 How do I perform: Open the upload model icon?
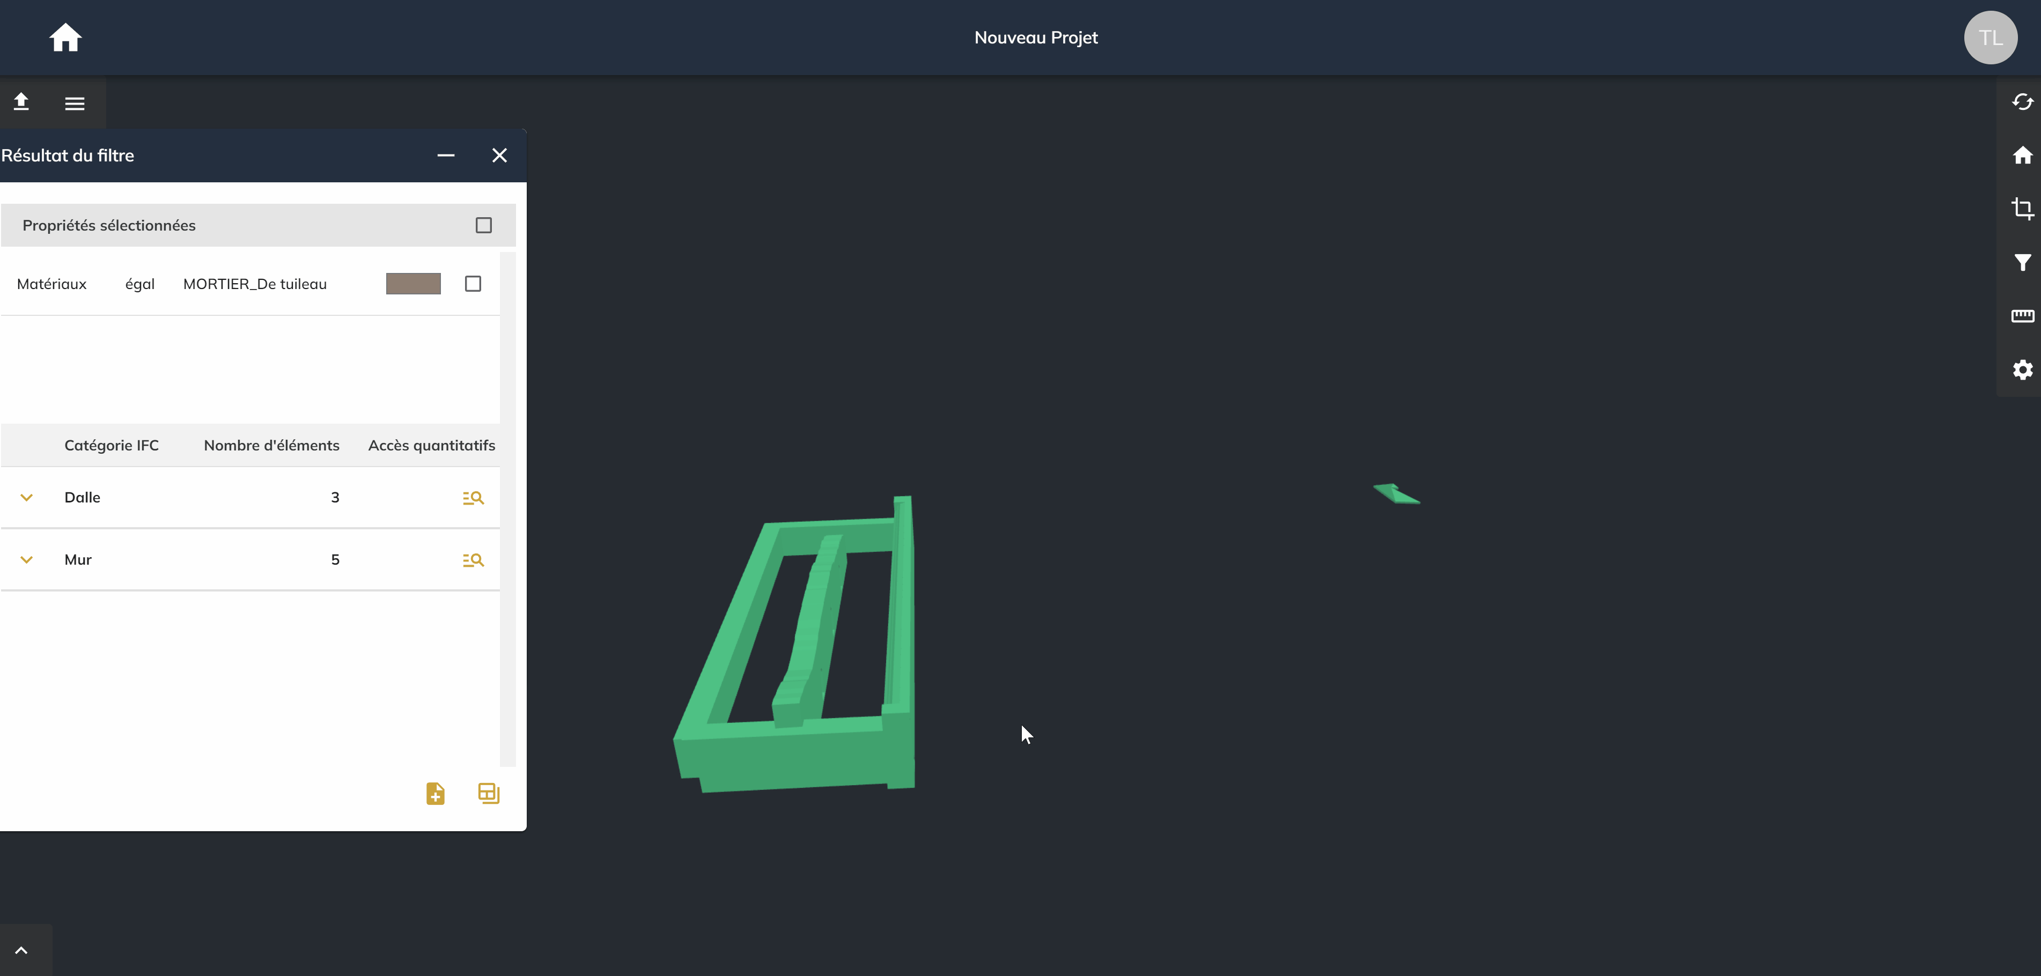point(21,102)
